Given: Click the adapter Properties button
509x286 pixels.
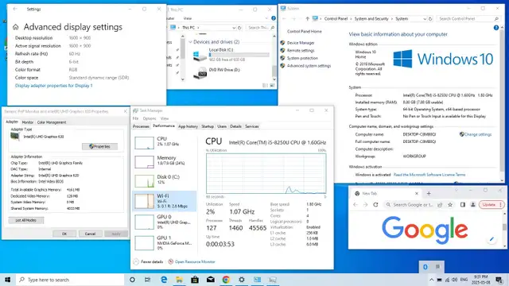Looking at the screenshot, I should point(100,146).
